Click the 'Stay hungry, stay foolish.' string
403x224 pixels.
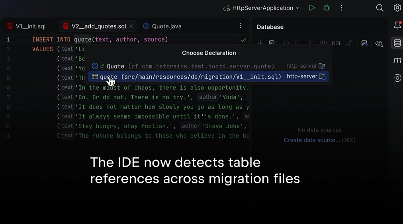click(123, 126)
